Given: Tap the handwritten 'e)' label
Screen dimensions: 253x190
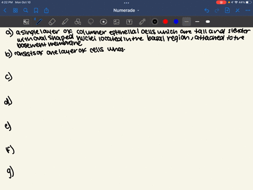Looking at the screenshot, I should coord(8,126).
